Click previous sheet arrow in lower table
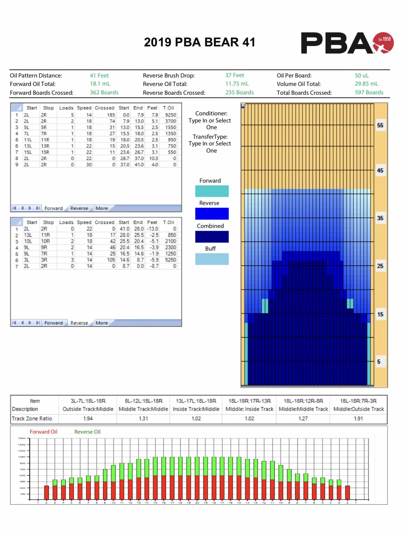This screenshot has height=536, width=409. pos(22,323)
